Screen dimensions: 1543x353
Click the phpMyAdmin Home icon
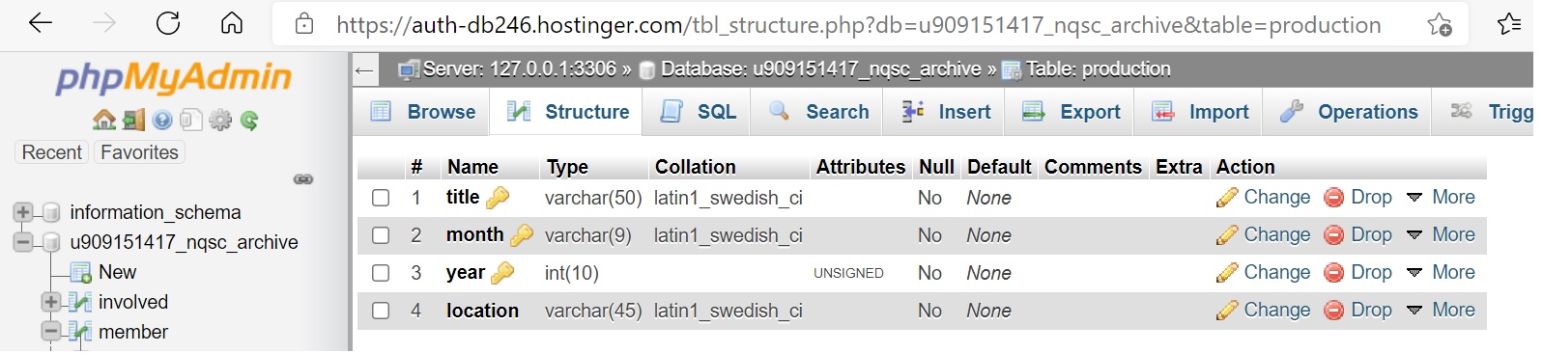[103, 121]
